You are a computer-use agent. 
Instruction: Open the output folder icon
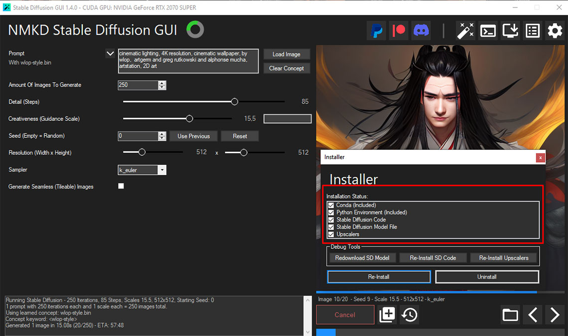pos(510,315)
